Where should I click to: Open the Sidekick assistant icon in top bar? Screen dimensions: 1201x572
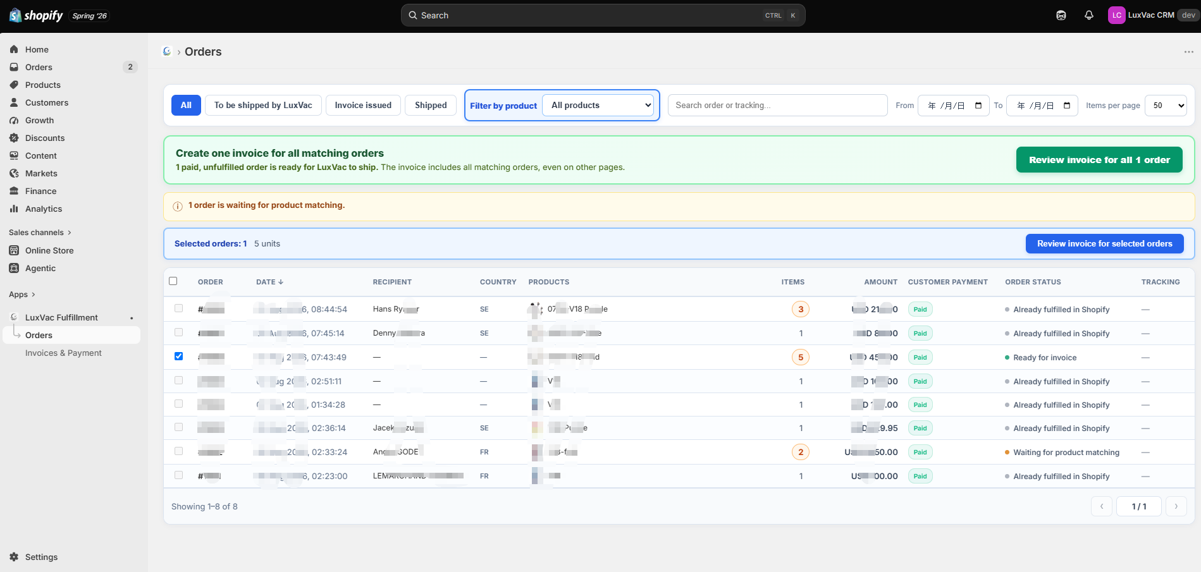click(1061, 15)
